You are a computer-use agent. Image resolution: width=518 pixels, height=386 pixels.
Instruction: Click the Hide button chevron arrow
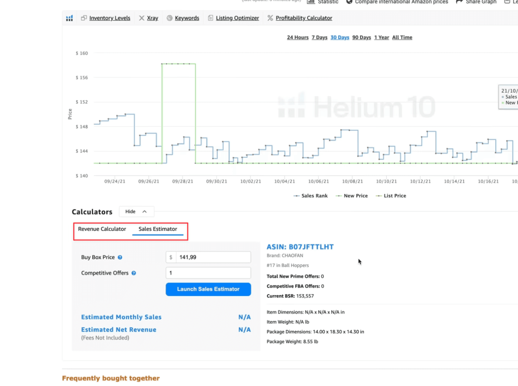[x=144, y=211]
